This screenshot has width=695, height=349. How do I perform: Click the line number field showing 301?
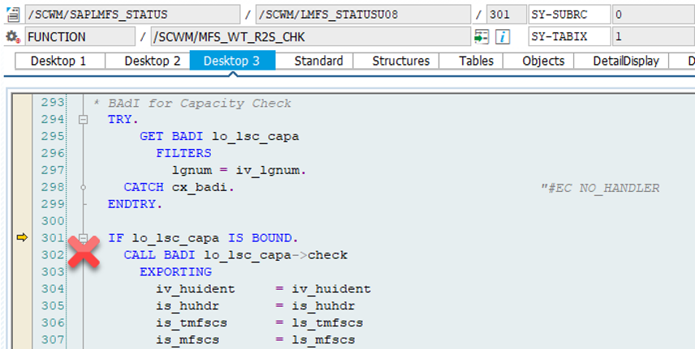507,15
